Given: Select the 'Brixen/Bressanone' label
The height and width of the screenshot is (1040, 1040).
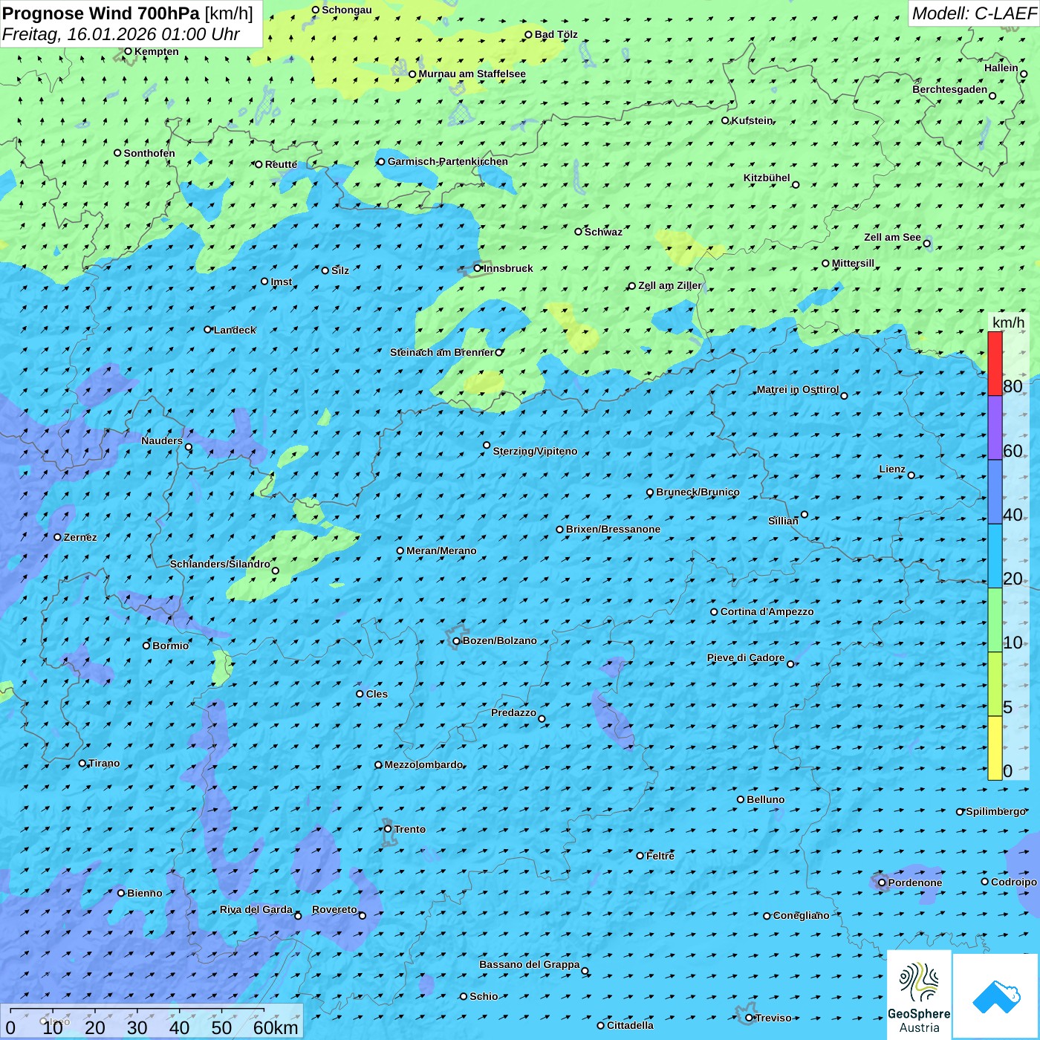Looking at the screenshot, I should tap(613, 529).
